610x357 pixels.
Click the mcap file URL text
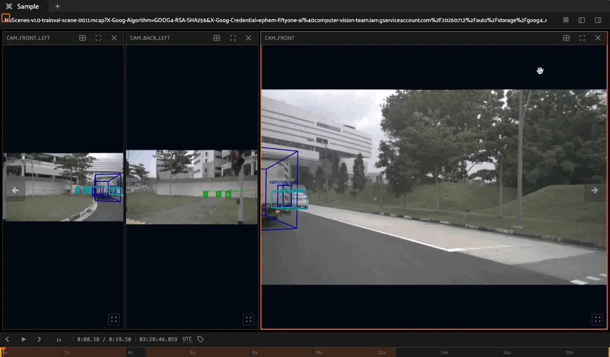(275, 20)
